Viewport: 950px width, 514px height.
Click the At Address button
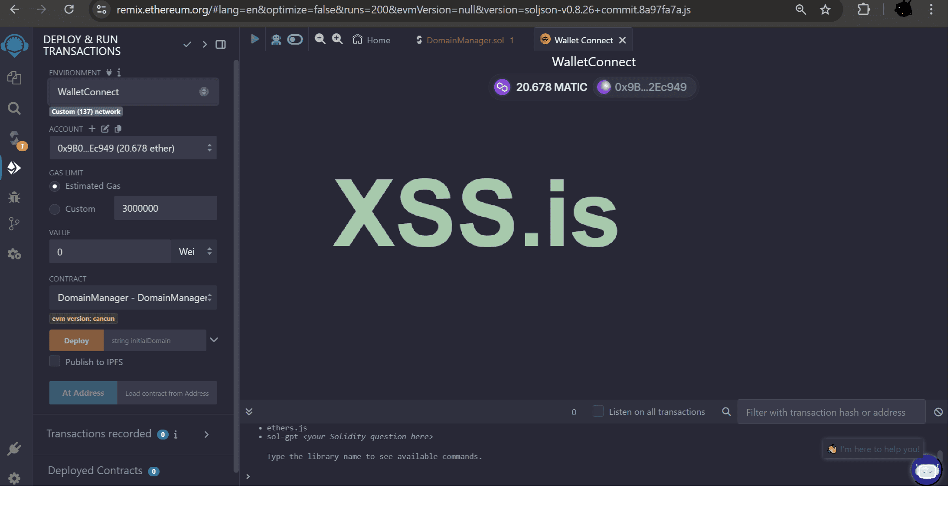[83, 393]
